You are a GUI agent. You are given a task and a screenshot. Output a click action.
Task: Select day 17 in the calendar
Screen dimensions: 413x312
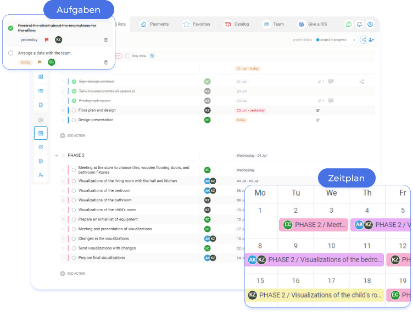click(331, 281)
